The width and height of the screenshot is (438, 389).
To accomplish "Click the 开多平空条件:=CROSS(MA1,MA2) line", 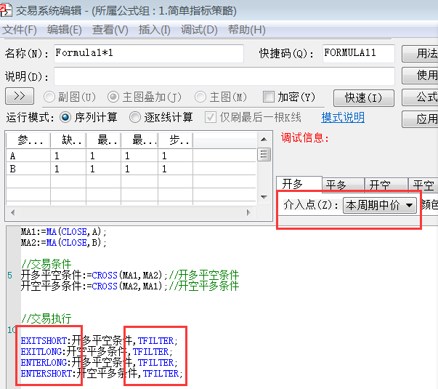I will (130, 275).
